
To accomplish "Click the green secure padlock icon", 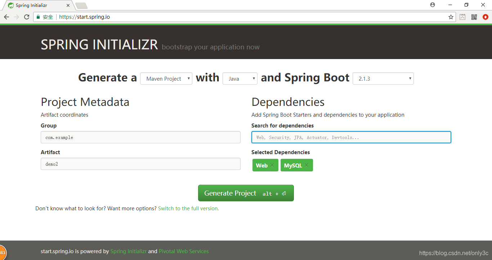I will [x=39, y=17].
